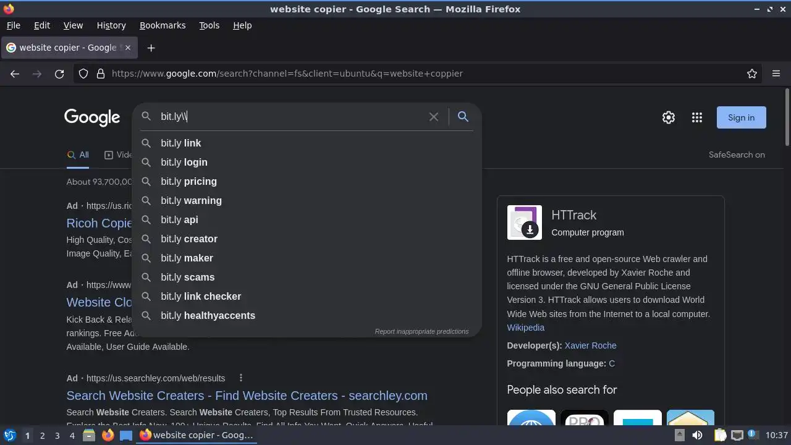Open Firefox hamburger application menu
This screenshot has height=445, width=791.
[776, 74]
